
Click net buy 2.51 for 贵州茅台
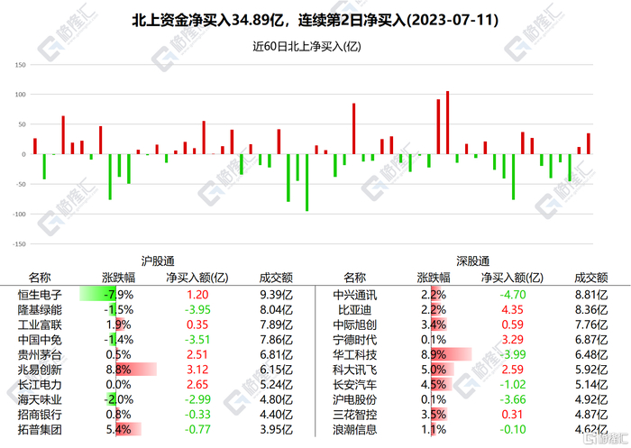(x=197, y=354)
